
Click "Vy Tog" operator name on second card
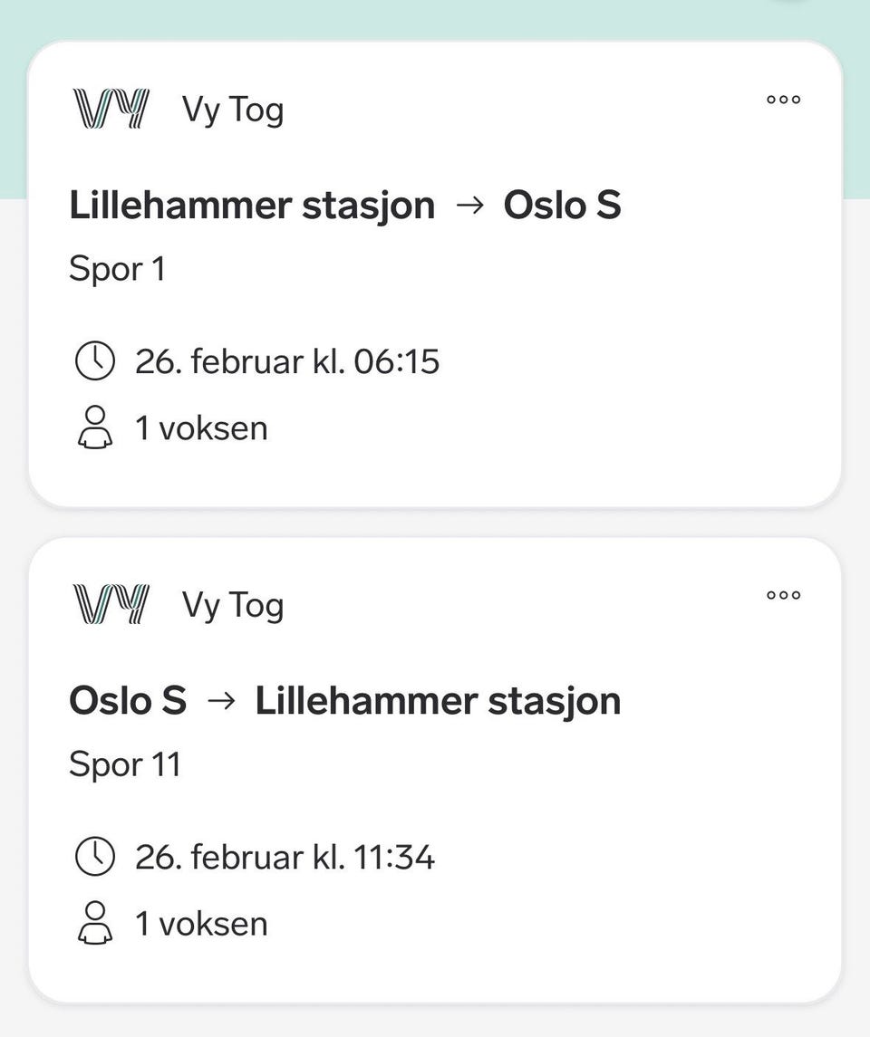click(233, 606)
